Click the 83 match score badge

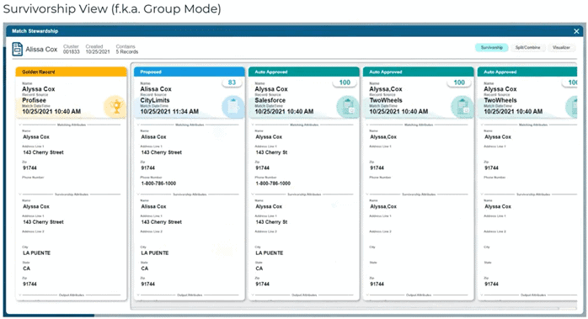(x=232, y=82)
